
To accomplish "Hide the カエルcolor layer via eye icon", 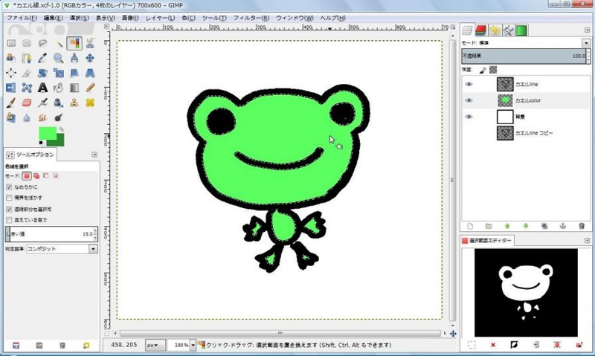I will point(469,100).
